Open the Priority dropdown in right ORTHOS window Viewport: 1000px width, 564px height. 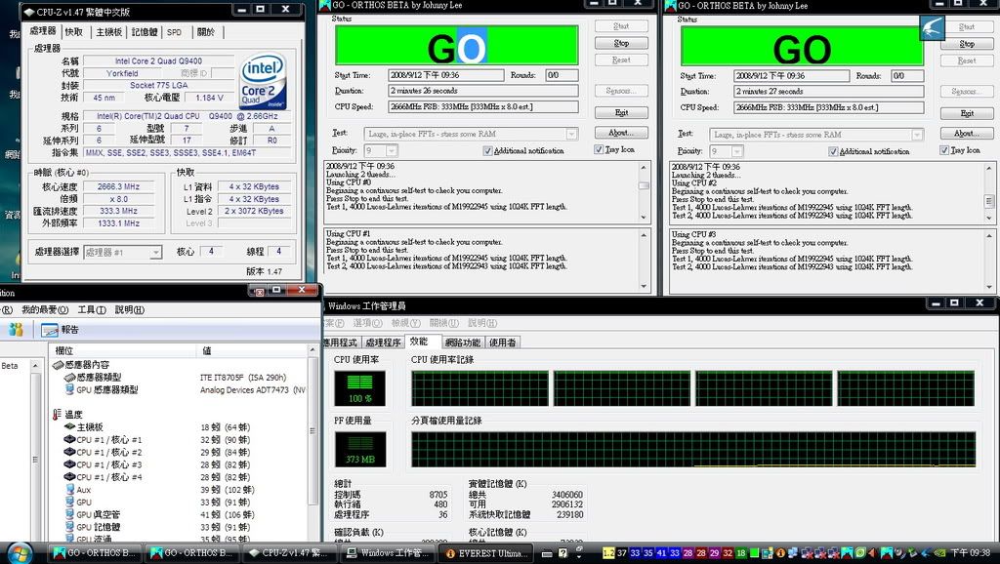(x=736, y=151)
